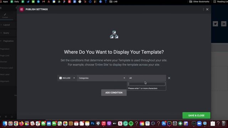Open Spotify from the dock
228x128 pixels.
tap(131, 123)
